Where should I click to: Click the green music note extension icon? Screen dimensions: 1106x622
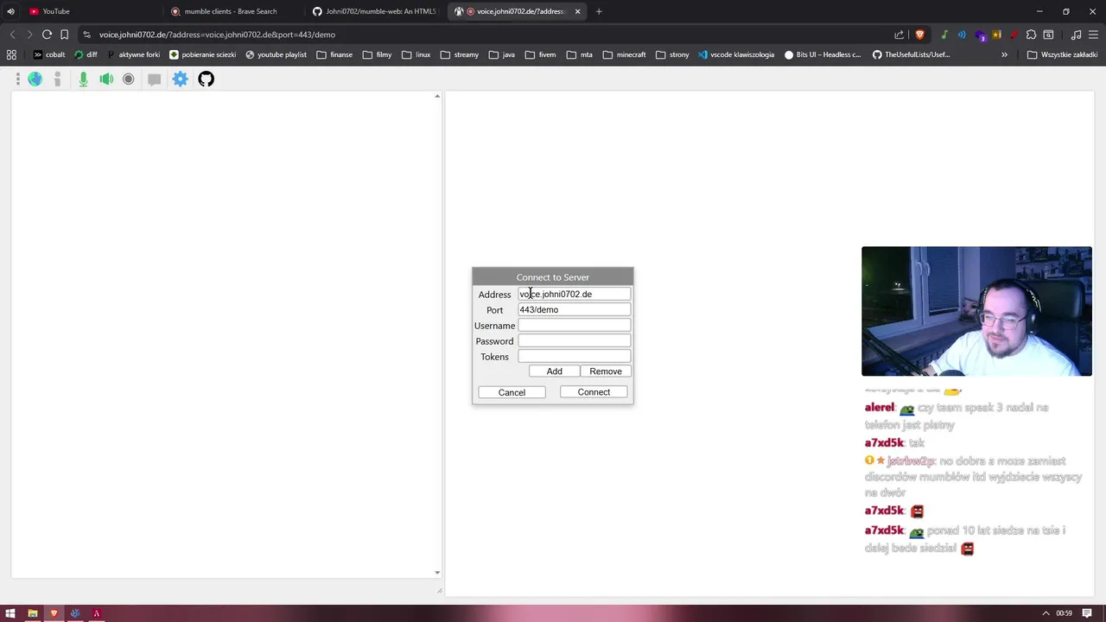click(x=944, y=35)
